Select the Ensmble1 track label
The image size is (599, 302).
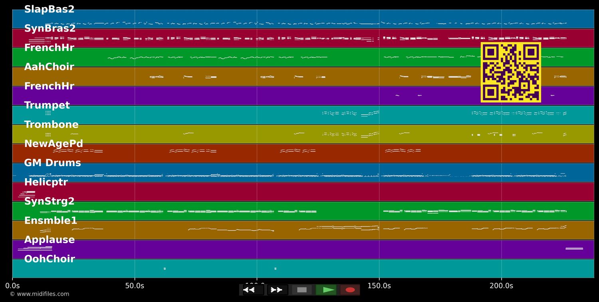pyautogui.click(x=51, y=220)
